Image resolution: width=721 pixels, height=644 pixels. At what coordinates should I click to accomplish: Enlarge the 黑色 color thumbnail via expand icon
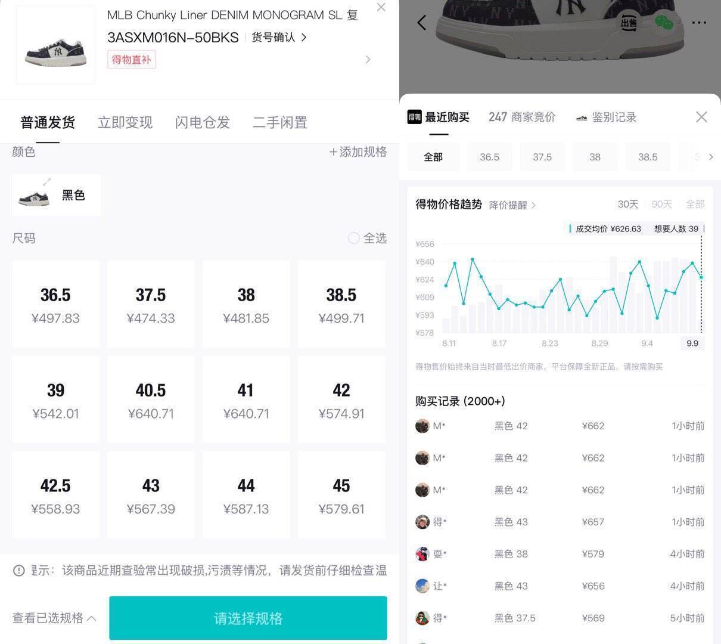click(46, 182)
